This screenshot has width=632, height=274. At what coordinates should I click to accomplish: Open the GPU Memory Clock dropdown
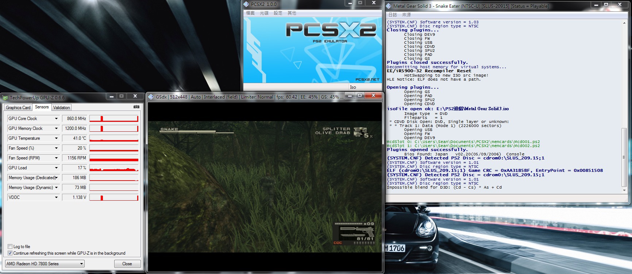(56, 128)
